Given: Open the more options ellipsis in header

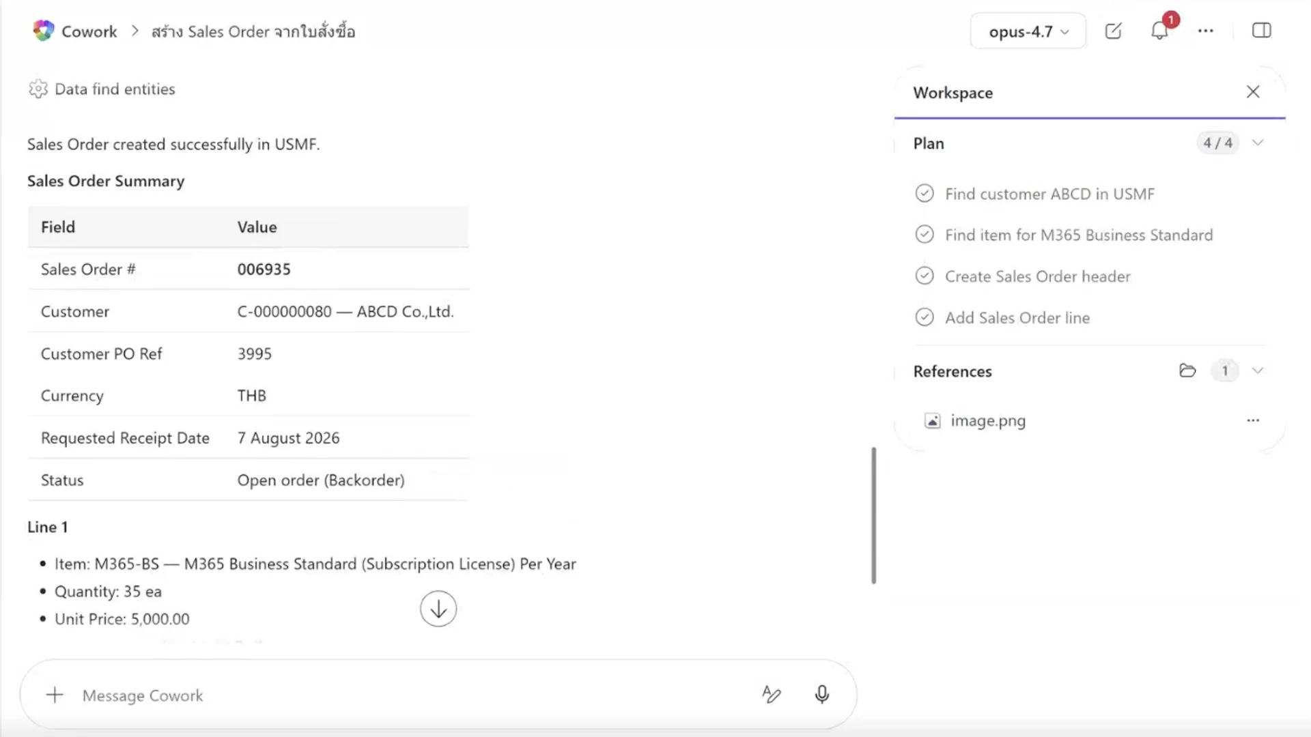Looking at the screenshot, I should pos(1206,31).
